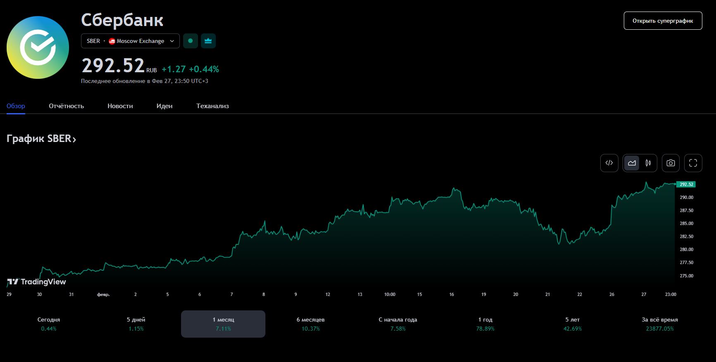Open the SBER Moscow Exchange symbol dropdown
This screenshot has width=716, height=362.
tap(130, 41)
